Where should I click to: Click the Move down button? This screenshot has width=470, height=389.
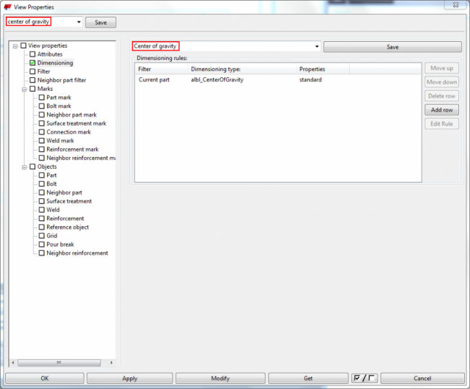(x=442, y=82)
